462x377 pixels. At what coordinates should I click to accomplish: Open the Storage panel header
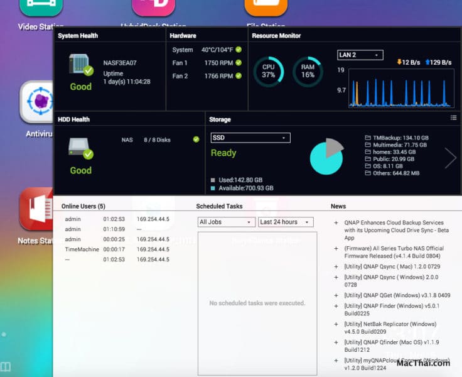(x=220, y=119)
